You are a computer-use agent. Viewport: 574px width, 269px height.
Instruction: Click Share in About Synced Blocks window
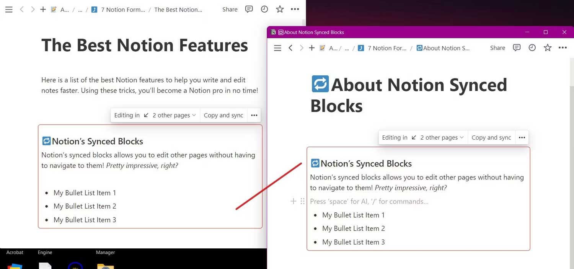click(497, 48)
